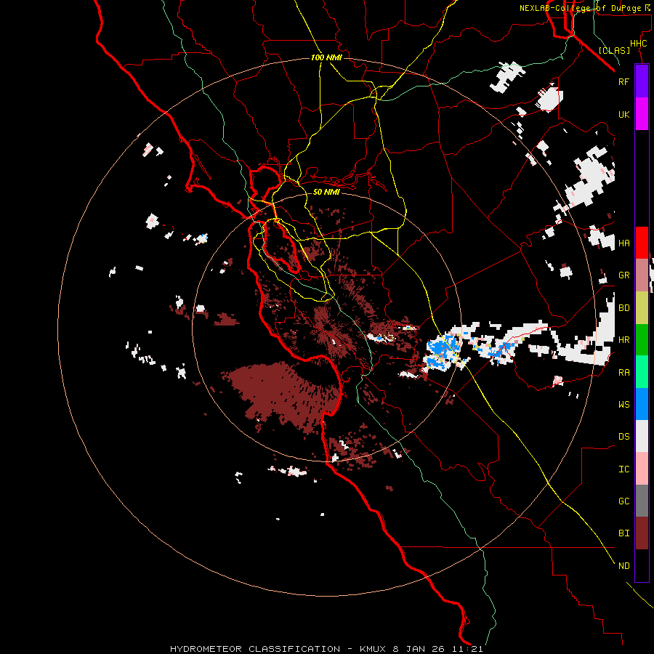Click the blue WS legend swatch
This screenshot has height=654, width=654.
pos(642,404)
